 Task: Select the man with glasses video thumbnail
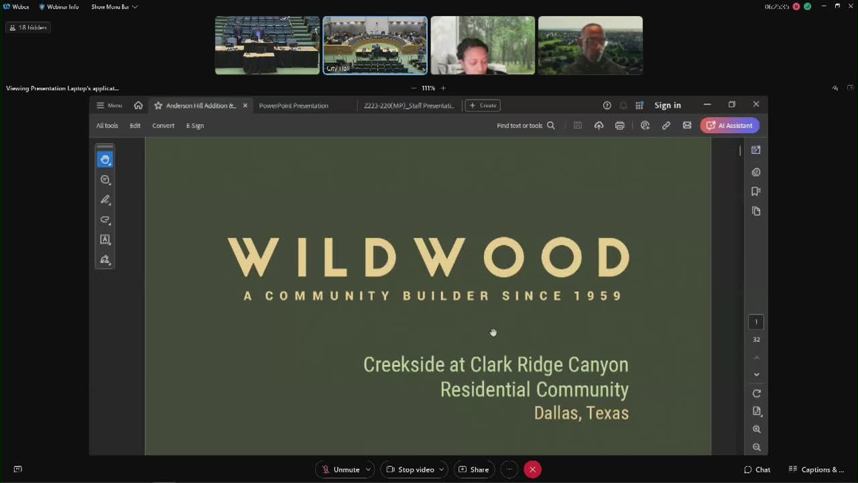click(x=591, y=45)
